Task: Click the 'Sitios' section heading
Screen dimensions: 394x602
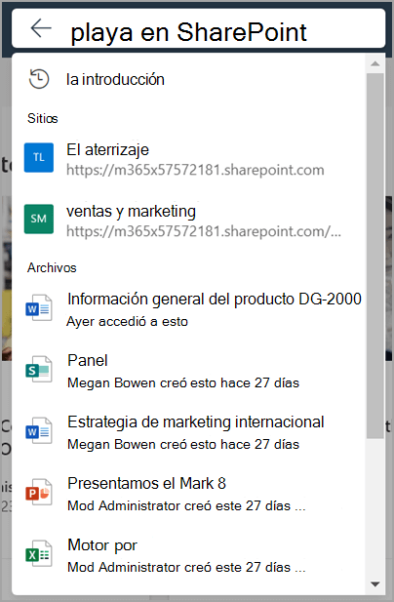Action: pyautogui.click(x=43, y=118)
